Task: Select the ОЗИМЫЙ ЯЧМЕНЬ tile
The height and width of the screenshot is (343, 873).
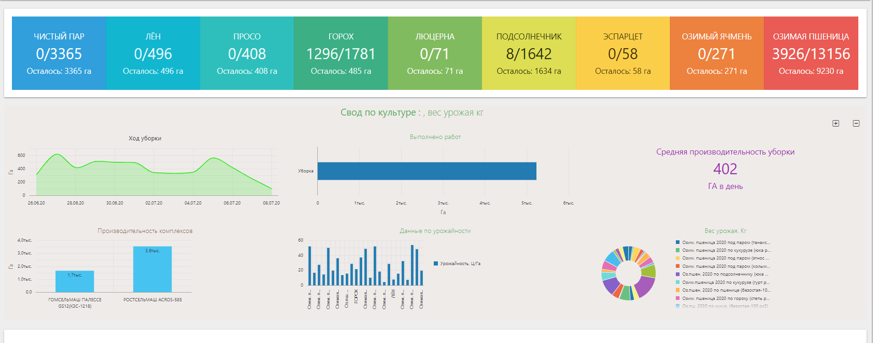Action: tap(717, 53)
